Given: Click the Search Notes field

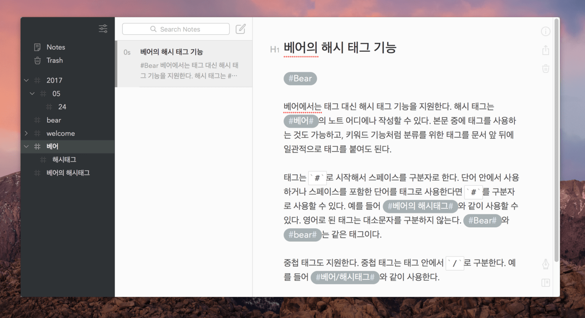Looking at the screenshot, I should pyautogui.click(x=176, y=29).
